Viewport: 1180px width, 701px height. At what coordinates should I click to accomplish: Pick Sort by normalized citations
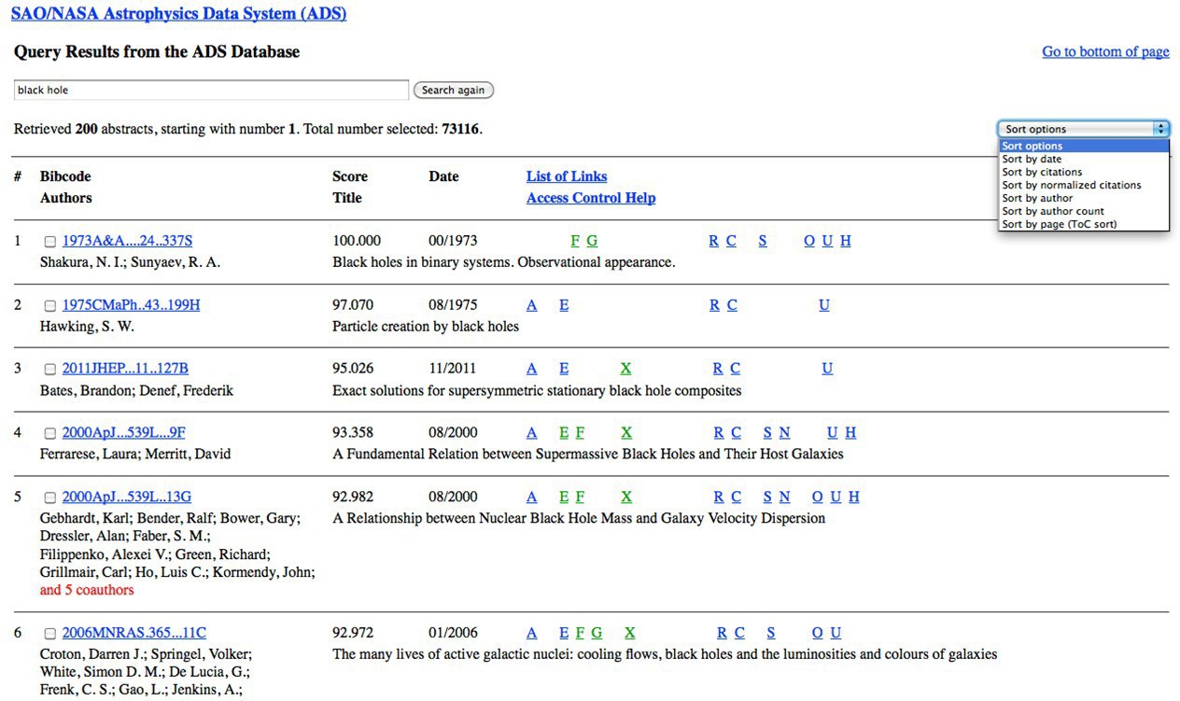[x=1071, y=186]
